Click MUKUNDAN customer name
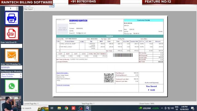This screenshot has width=197, height=111. click(128, 23)
